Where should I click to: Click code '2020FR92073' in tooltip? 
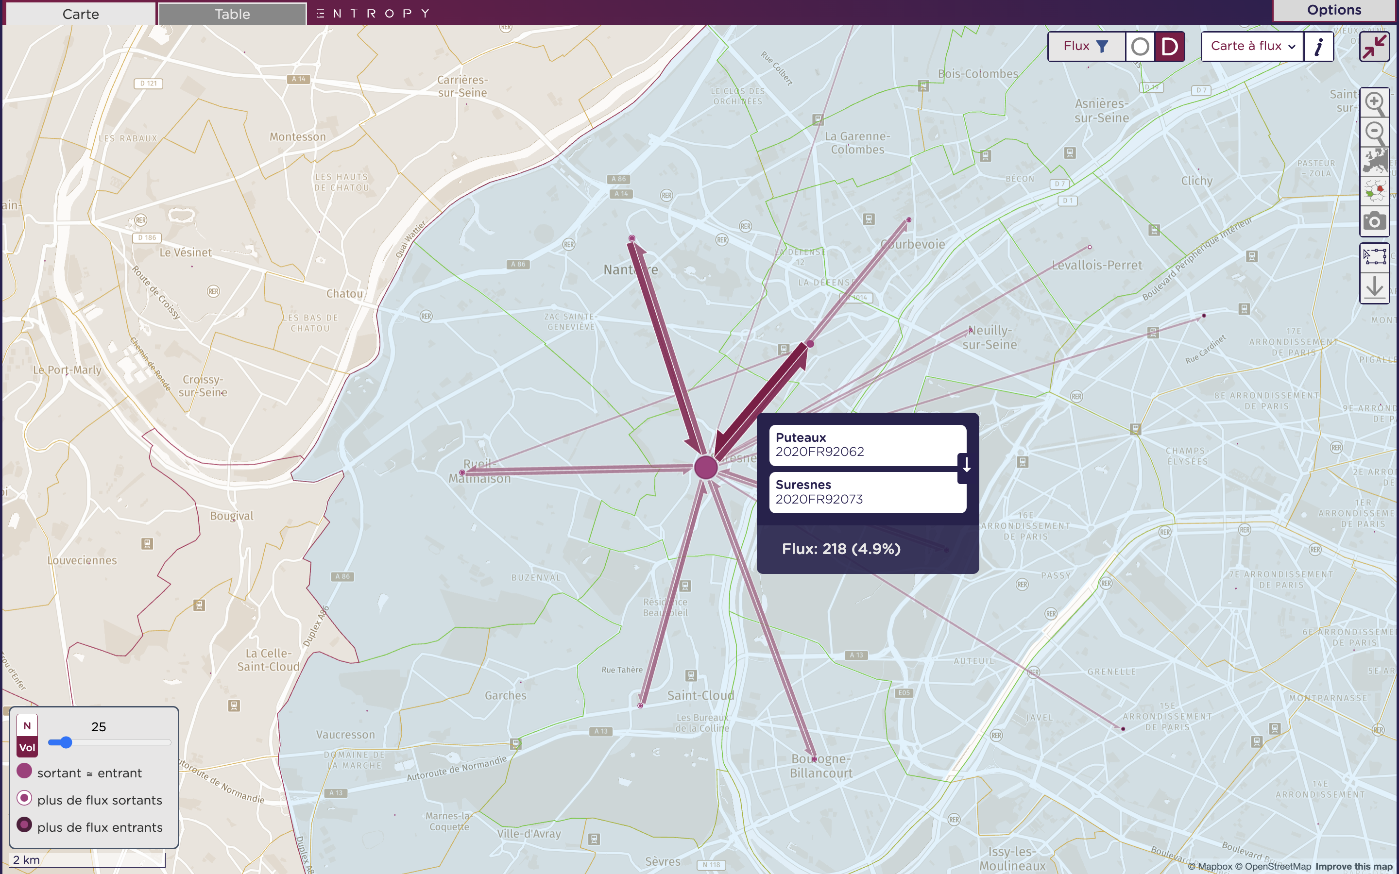(x=819, y=499)
